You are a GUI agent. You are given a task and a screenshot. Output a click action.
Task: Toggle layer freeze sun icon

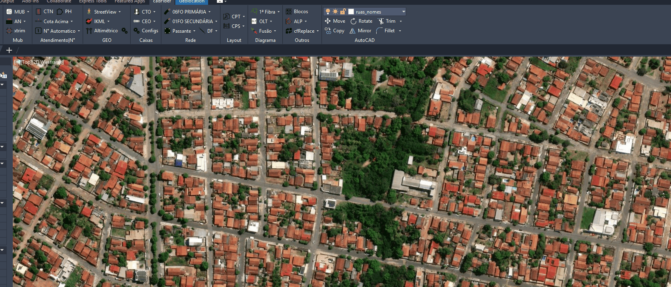[x=335, y=12]
